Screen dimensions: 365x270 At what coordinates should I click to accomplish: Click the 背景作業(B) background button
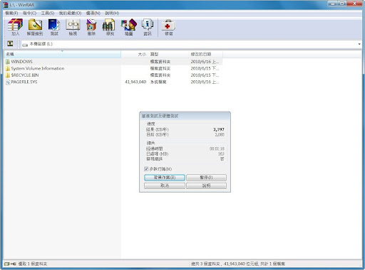pos(165,178)
